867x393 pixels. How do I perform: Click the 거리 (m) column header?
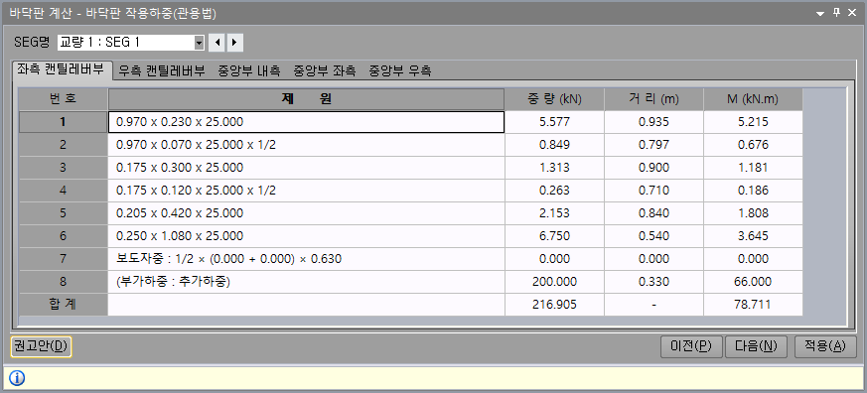tap(653, 99)
